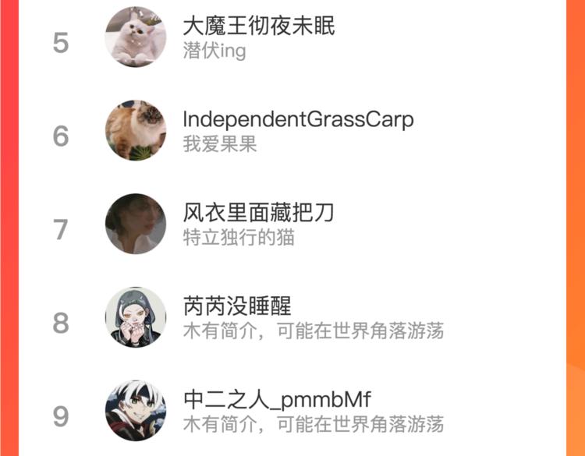The width and height of the screenshot is (585, 456).
Task: Open the username 大魔王彻夜未眠
Action: point(259,26)
